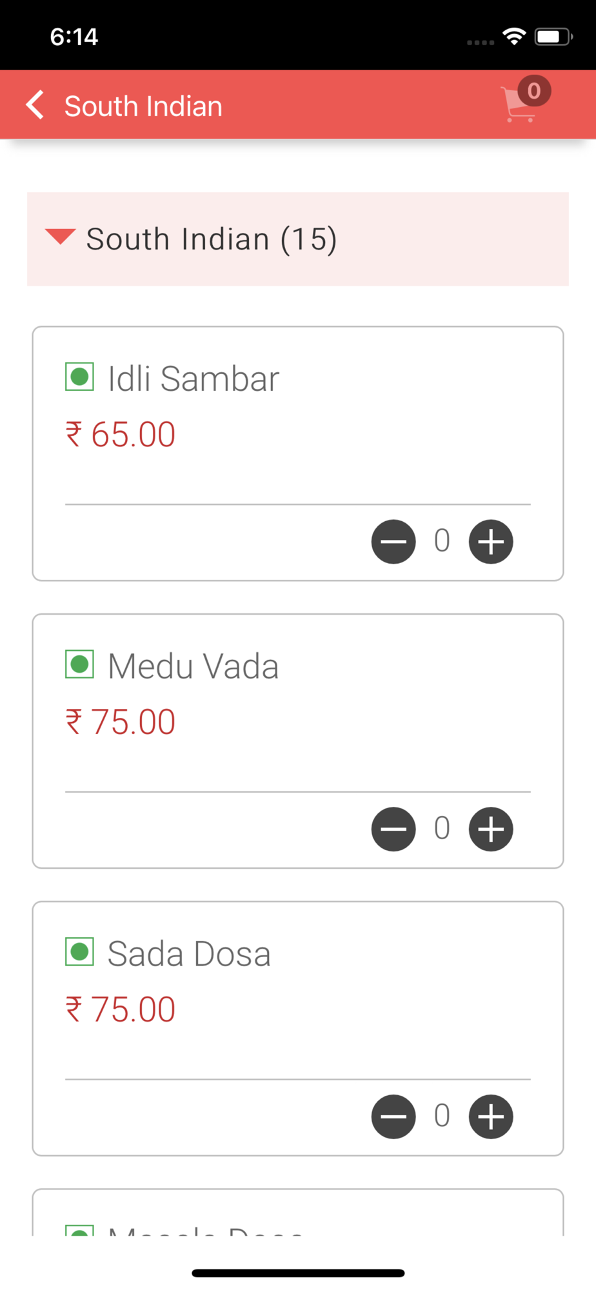Tap the South Indian (15) category header
Image resolution: width=596 pixels, height=1290 pixels.
(x=298, y=239)
